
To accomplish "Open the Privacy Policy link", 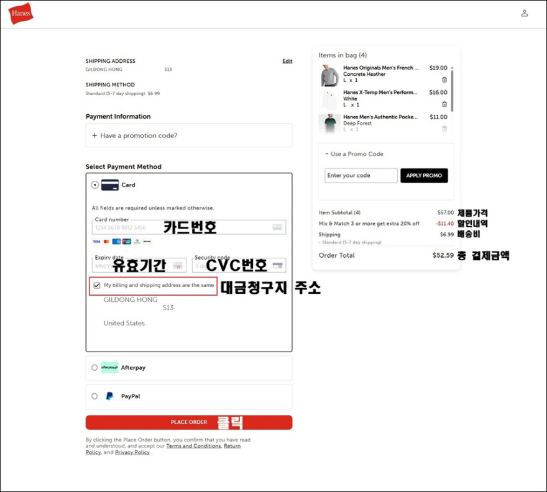I will pos(132,452).
